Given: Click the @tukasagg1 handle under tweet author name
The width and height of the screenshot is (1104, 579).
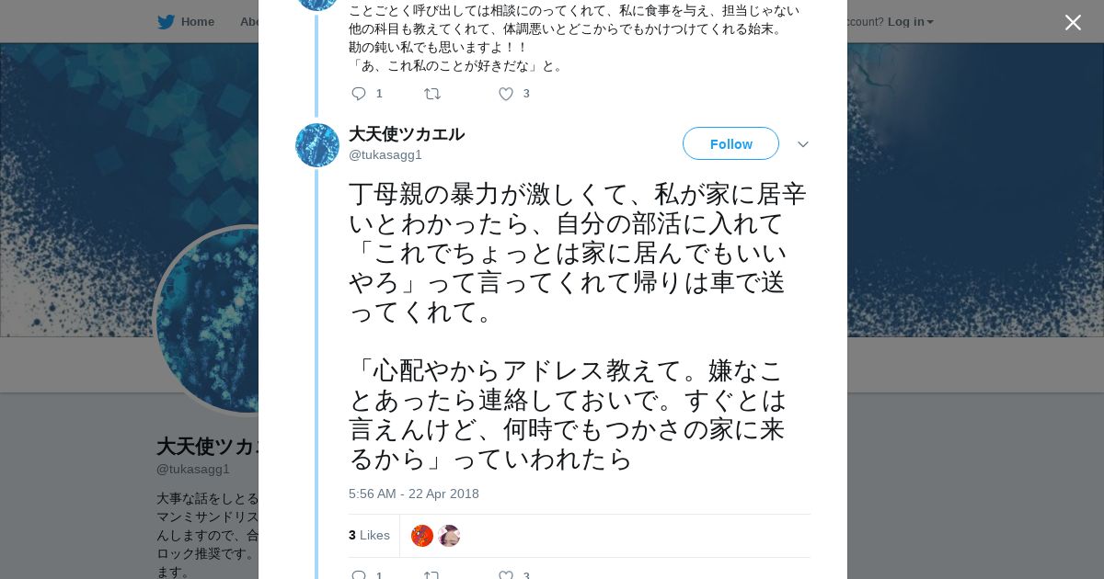Looking at the screenshot, I should tap(385, 154).
